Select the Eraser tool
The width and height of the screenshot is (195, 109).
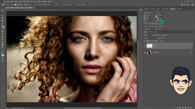2,29
